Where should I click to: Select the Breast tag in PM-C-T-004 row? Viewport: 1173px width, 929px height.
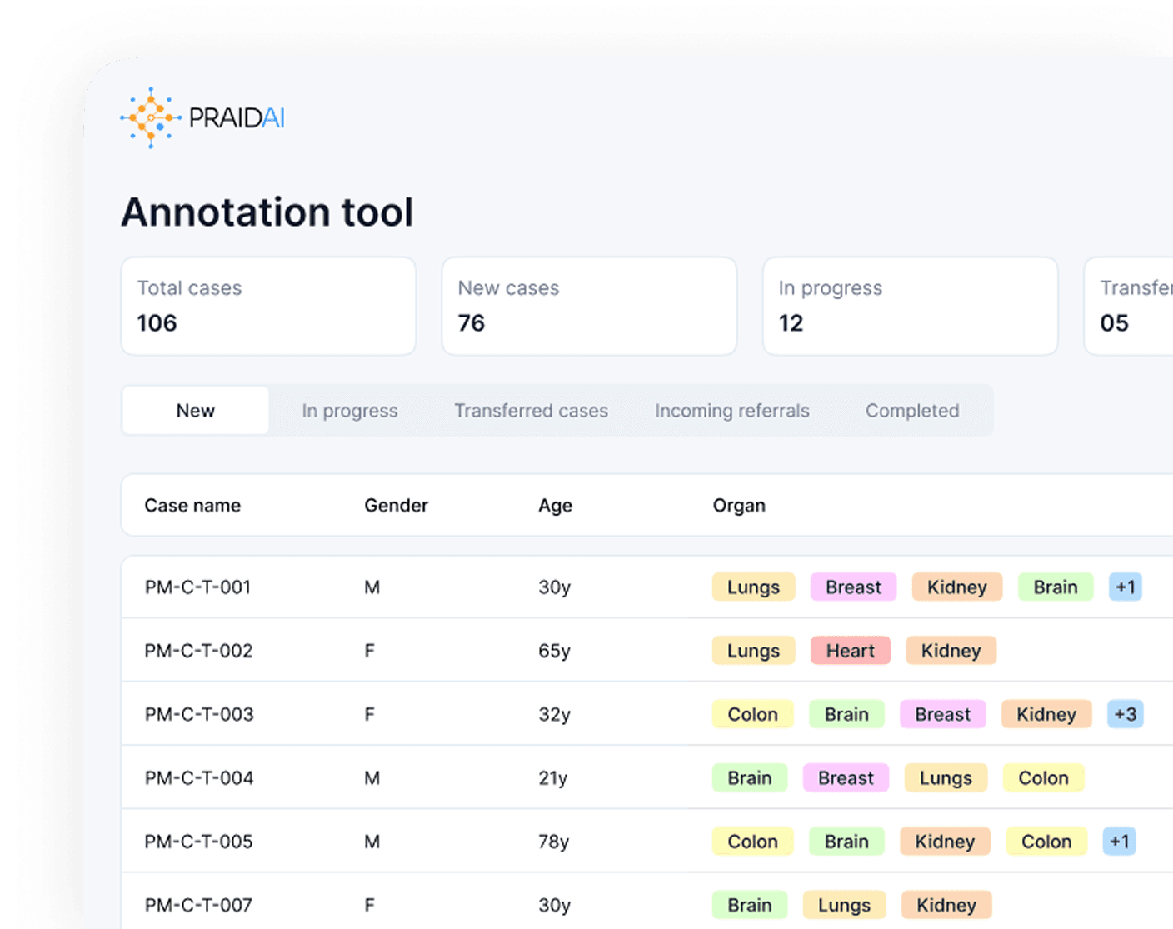coord(846,778)
